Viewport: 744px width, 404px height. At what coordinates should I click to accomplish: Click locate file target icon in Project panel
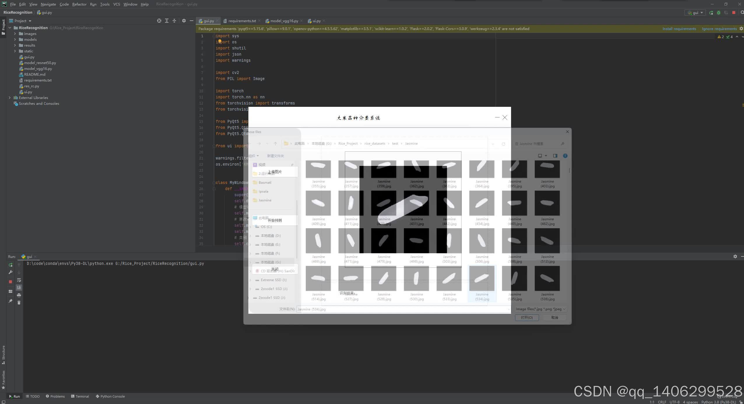159,21
